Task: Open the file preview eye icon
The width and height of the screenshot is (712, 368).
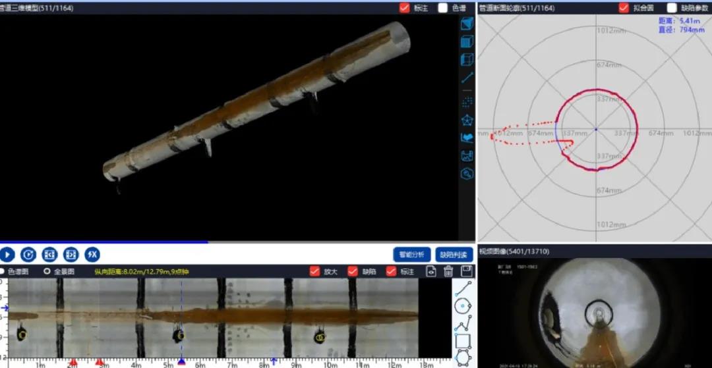Action: click(x=431, y=271)
